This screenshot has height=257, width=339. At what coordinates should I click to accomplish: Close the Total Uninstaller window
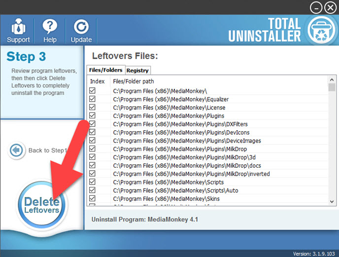[330, 8]
